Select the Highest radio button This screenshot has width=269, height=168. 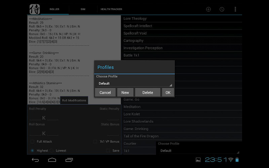pyautogui.click(x=32, y=151)
